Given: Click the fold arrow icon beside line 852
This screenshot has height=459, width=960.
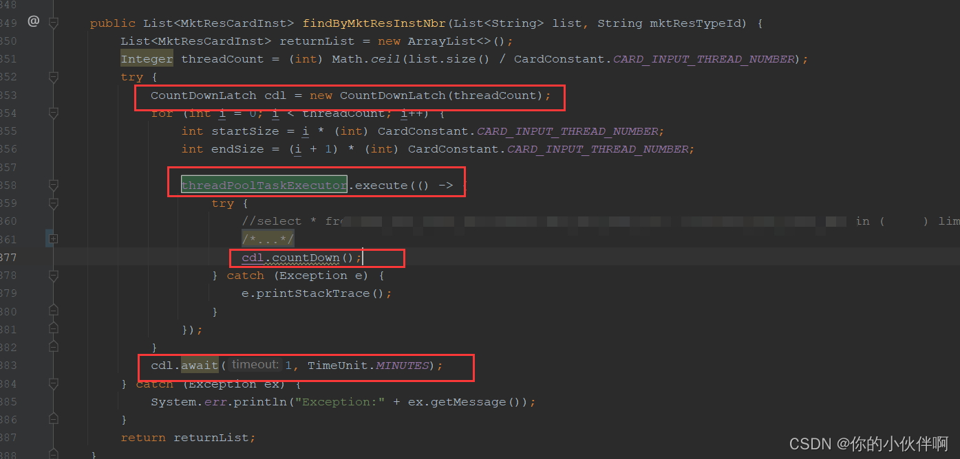Looking at the screenshot, I should pyautogui.click(x=53, y=77).
